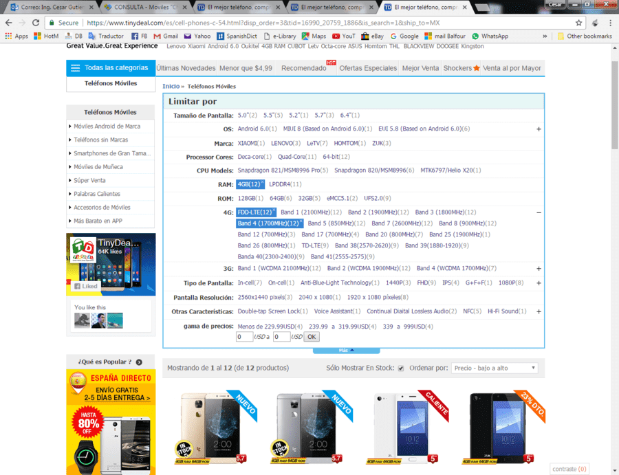Open the eBay bookmark

[x=372, y=36]
